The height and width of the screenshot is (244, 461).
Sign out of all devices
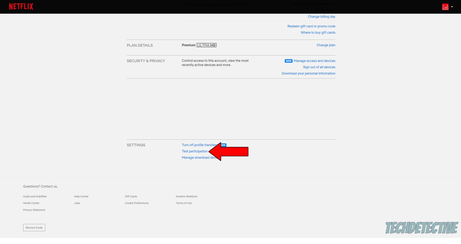[x=319, y=67]
